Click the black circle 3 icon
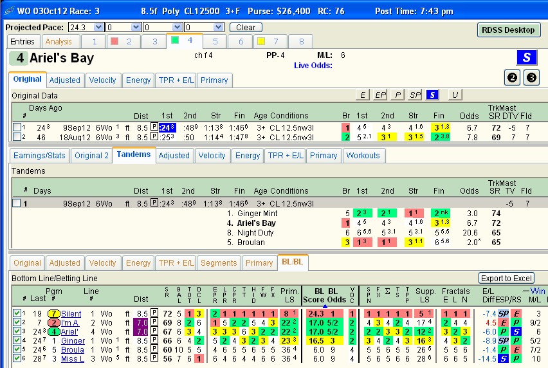548x368 pixels. click(x=531, y=78)
